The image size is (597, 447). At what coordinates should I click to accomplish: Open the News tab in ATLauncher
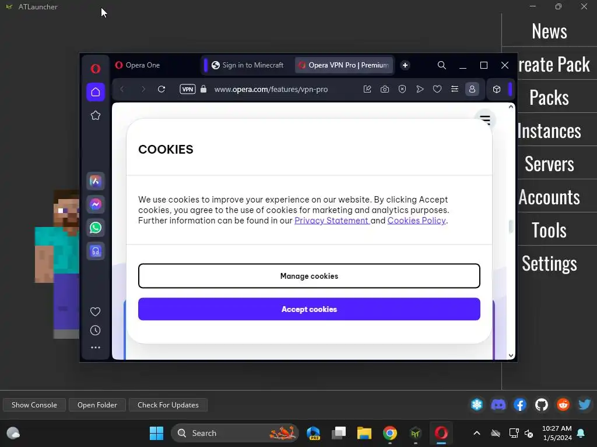coord(549,31)
